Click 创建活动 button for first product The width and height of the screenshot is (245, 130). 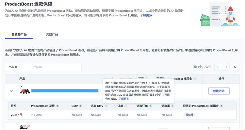[219, 91]
